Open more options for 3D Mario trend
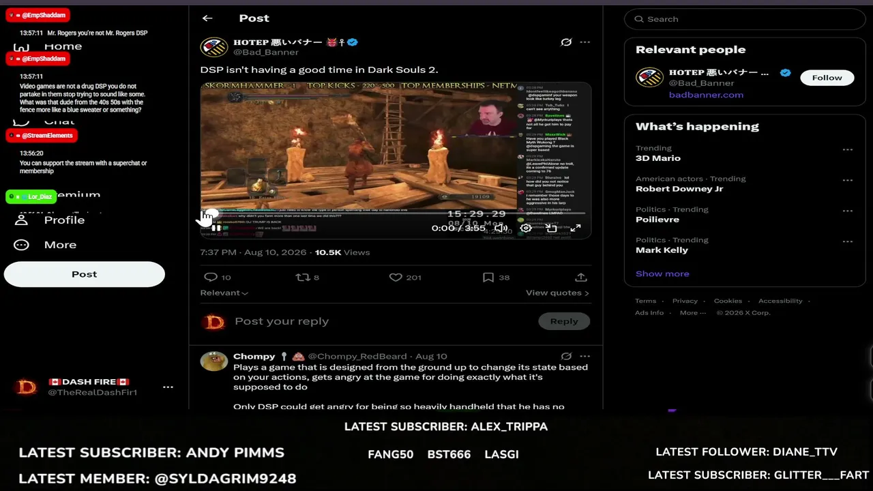Viewport: 873px width, 491px height. [847, 149]
